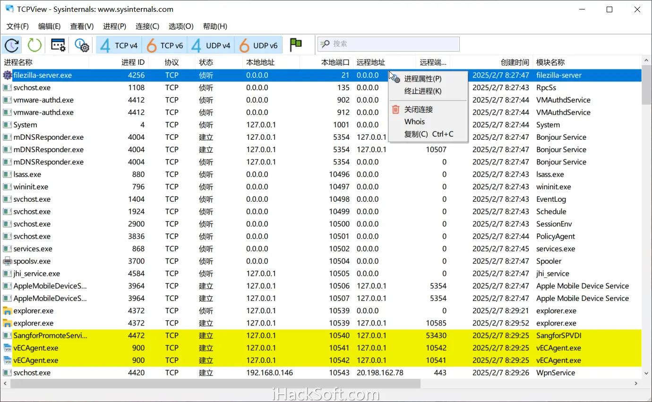Click the services.exe process icon

pyautogui.click(x=7, y=249)
